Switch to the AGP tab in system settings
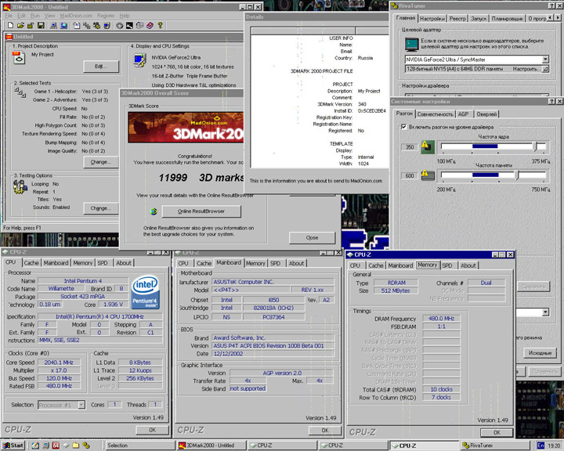Viewport: 564px width, 451px height. point(463,114)
